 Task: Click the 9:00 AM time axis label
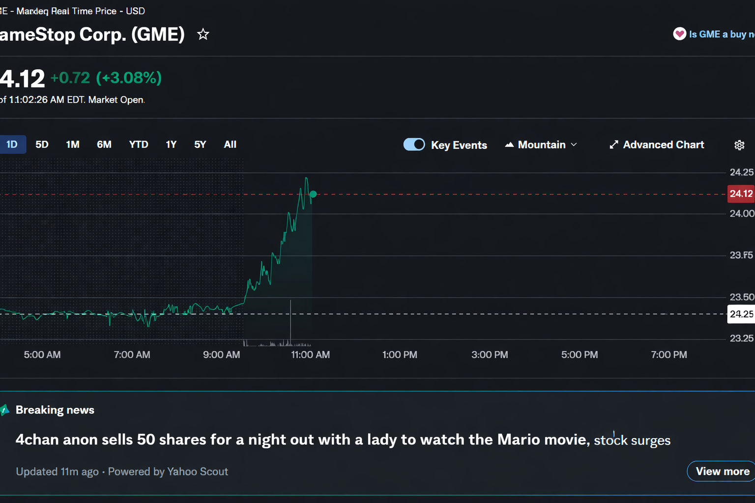click(x=222, y=355)
